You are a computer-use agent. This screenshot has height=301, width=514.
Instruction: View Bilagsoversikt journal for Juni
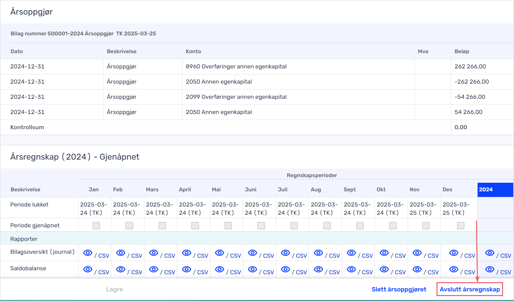pyautogui.click(x=253, y=253)
